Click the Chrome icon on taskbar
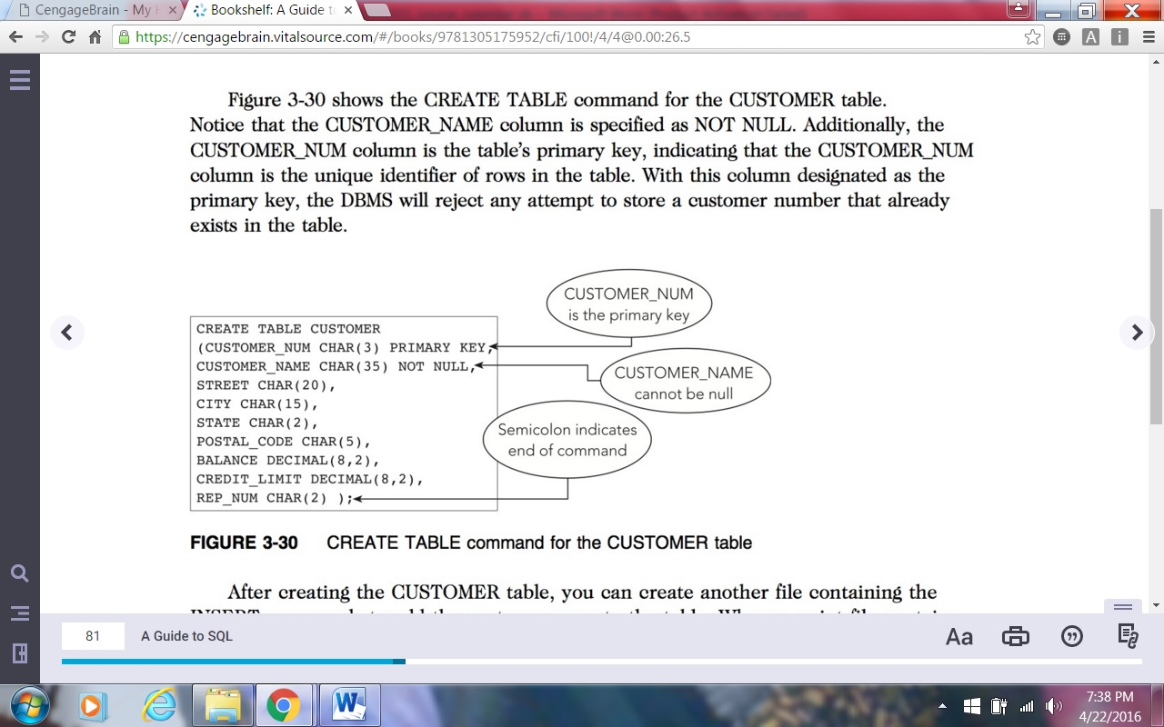This screenshot has height=727, width=1164. pos(284,706)
